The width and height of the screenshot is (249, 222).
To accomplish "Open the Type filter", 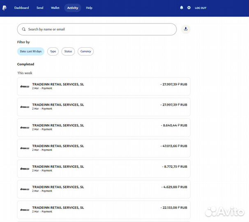I will tap(53, 51).
